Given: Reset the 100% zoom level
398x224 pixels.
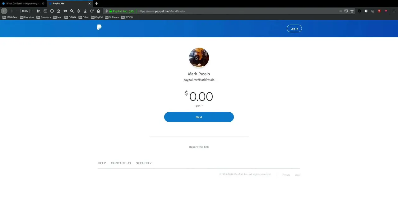Looking at the screenshot, I should coord(25,11).
